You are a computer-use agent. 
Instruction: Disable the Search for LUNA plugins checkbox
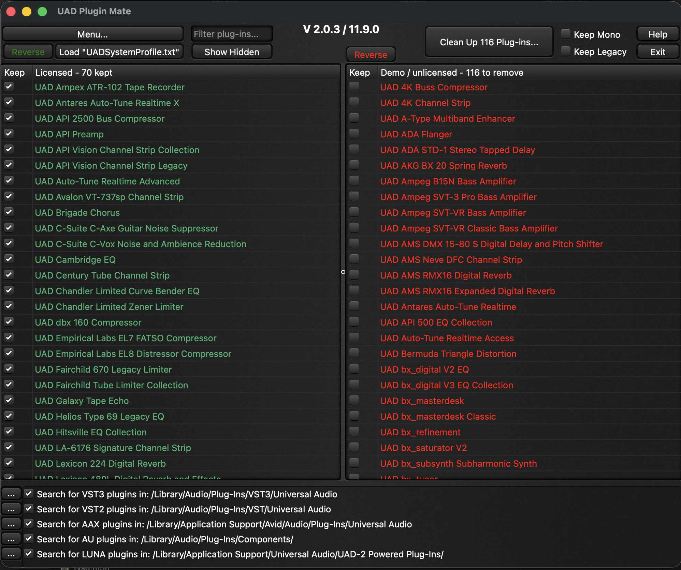coord(29,554)
